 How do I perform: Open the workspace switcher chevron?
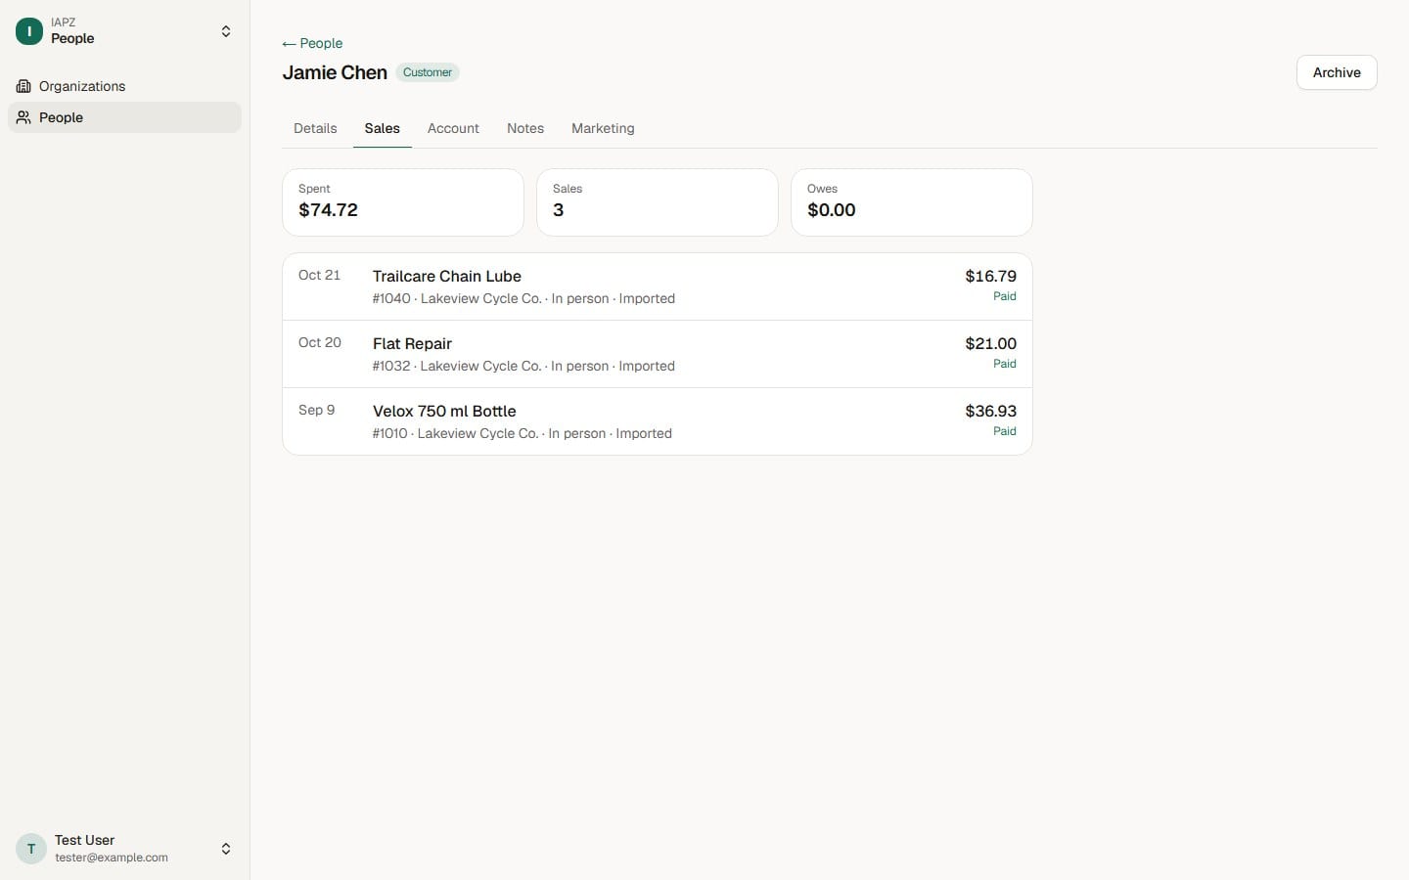click(x=226, y=31)
